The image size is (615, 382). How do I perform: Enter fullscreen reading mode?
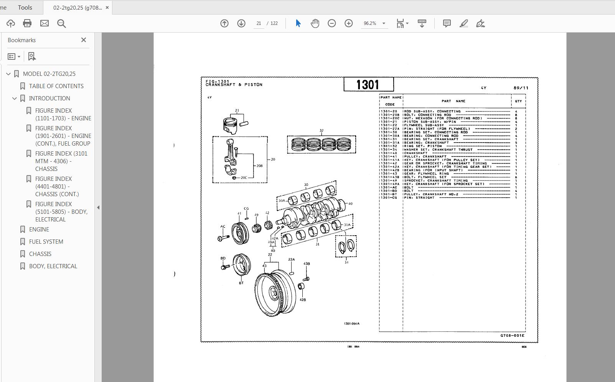point(422,23)
